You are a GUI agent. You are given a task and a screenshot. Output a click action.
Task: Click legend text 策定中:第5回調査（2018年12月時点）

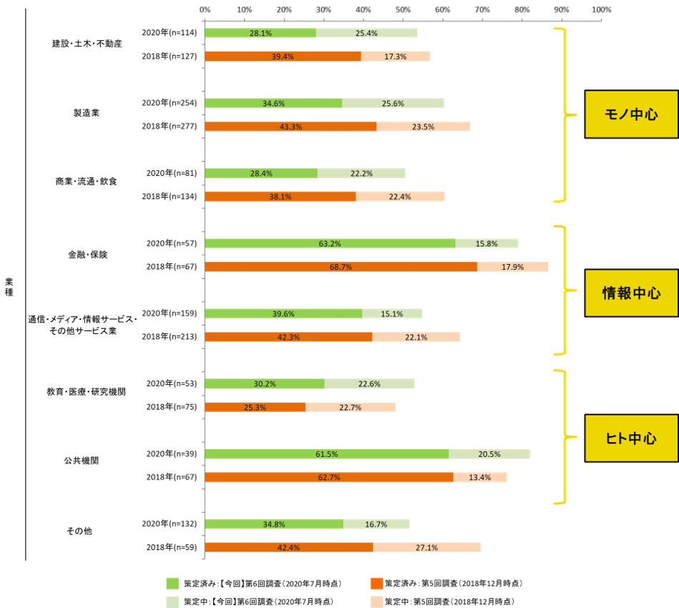[x=449, y=602]
